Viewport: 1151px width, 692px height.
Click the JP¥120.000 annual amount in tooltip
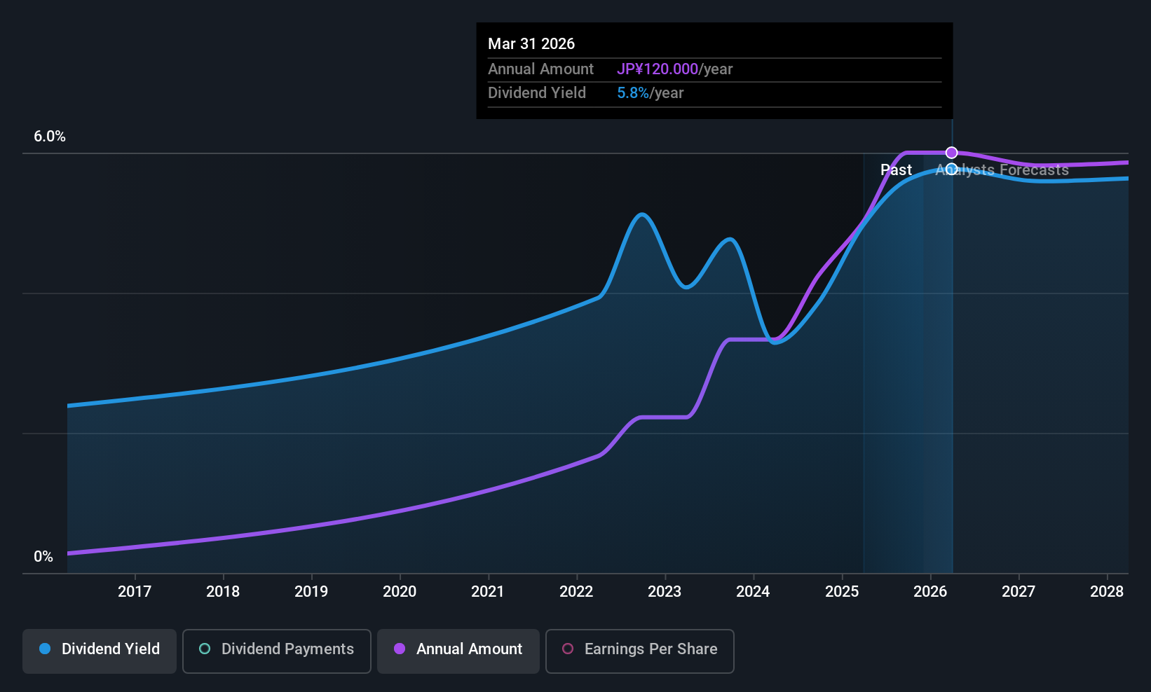pos(657,69)
